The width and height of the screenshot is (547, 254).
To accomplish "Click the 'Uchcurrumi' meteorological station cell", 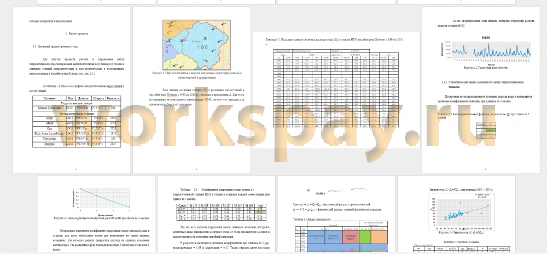I will [x=49, y=138].
